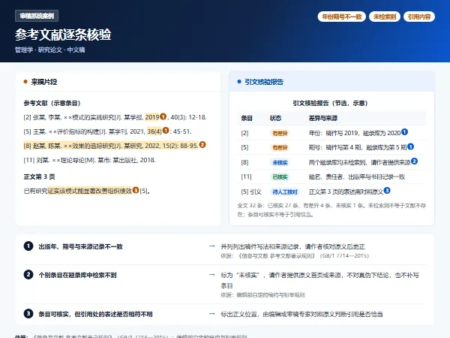Screen dimensions: 450x338
Task: Click summary note 全文 32 条 below table
Action: click(331, 210)
